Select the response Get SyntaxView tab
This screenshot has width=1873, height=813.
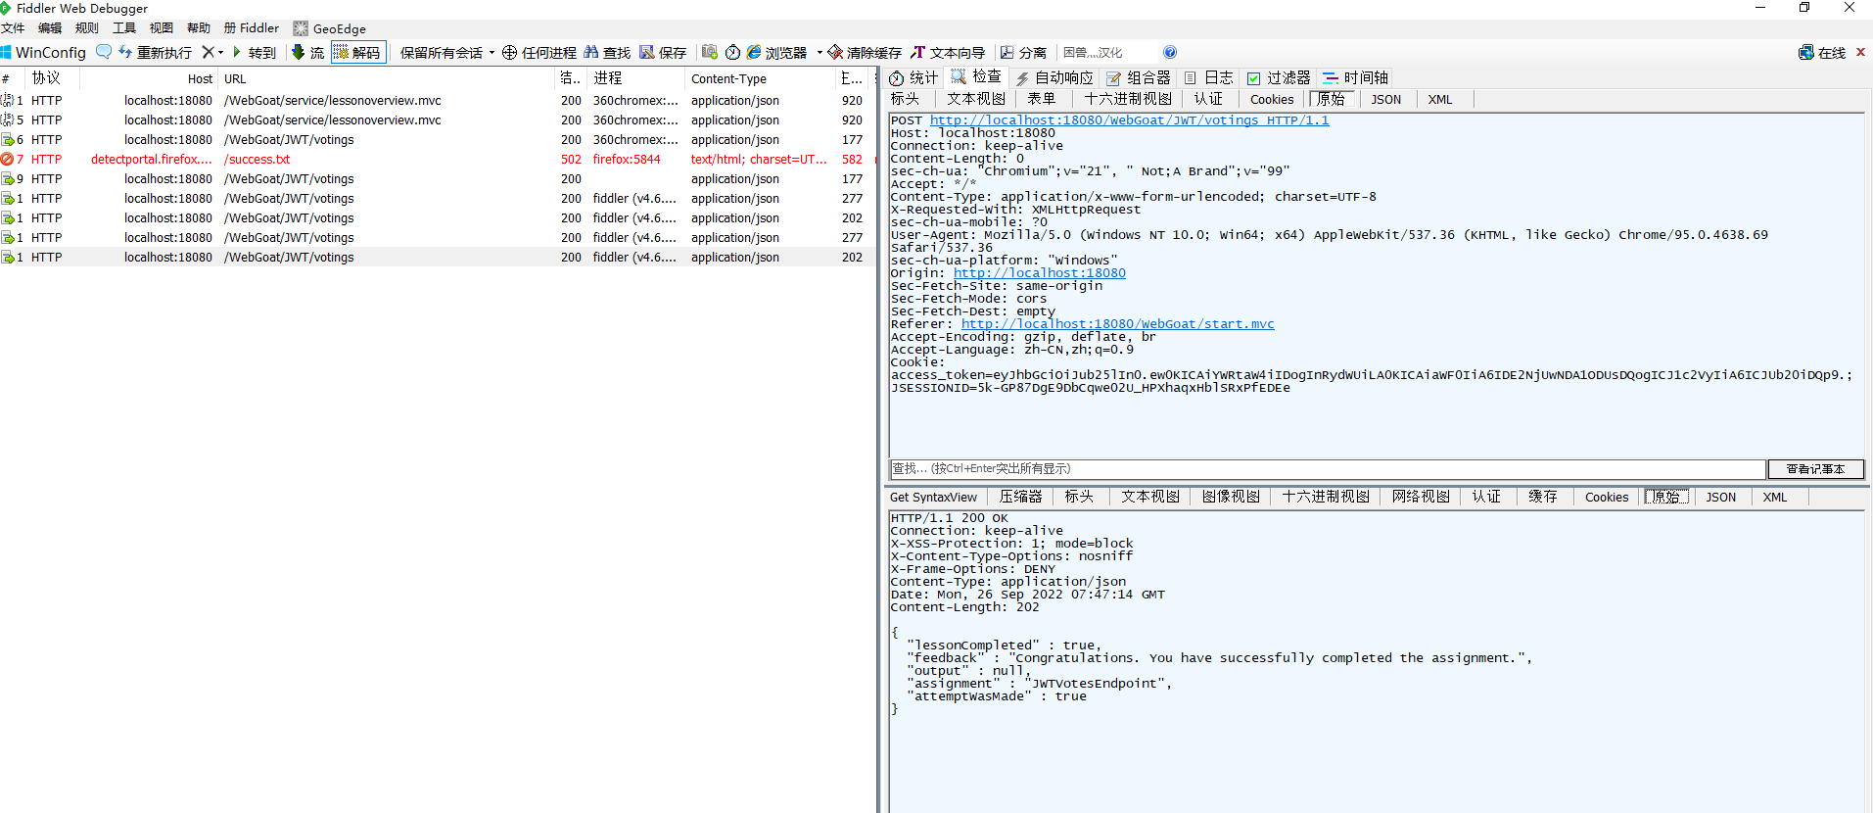click(x=933, y=497)
